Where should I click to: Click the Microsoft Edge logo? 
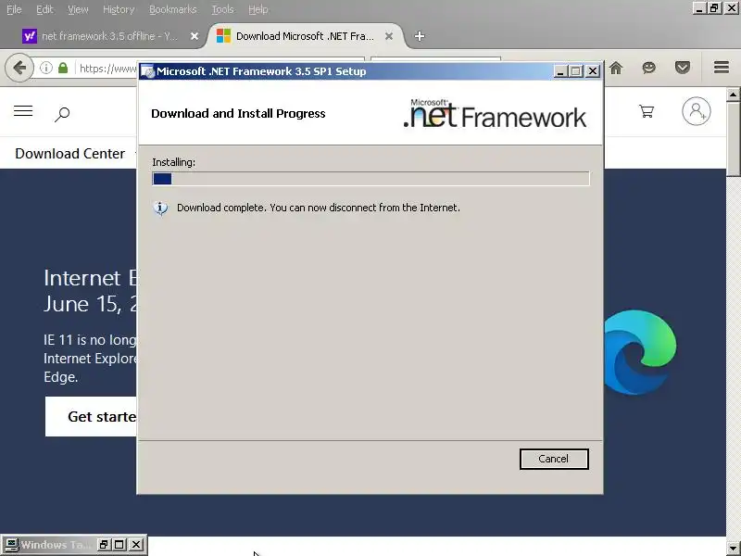point(640,352)
